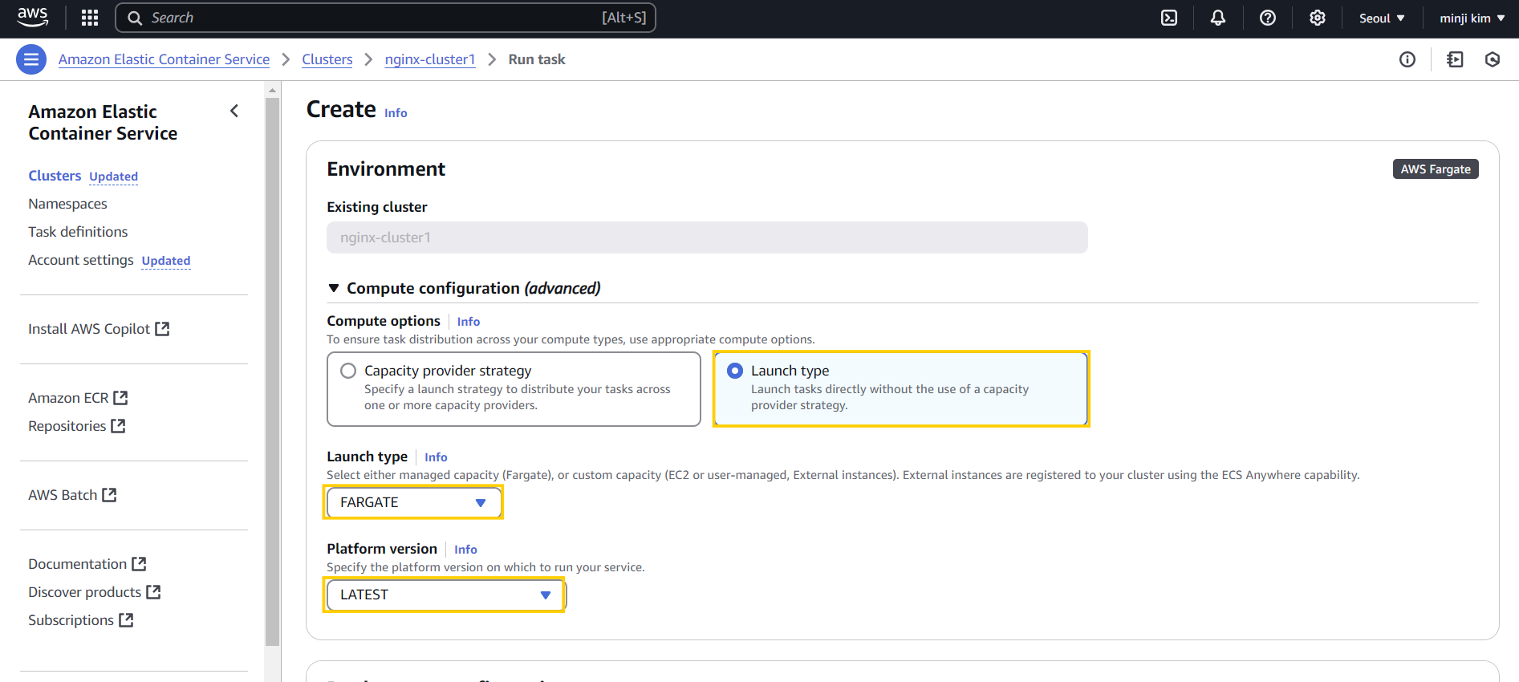The height and width of the screenshot is (682, 1519).
Task: Click Amazon Elastic Container Service breadcrumb
Action: tap(164, 59)
